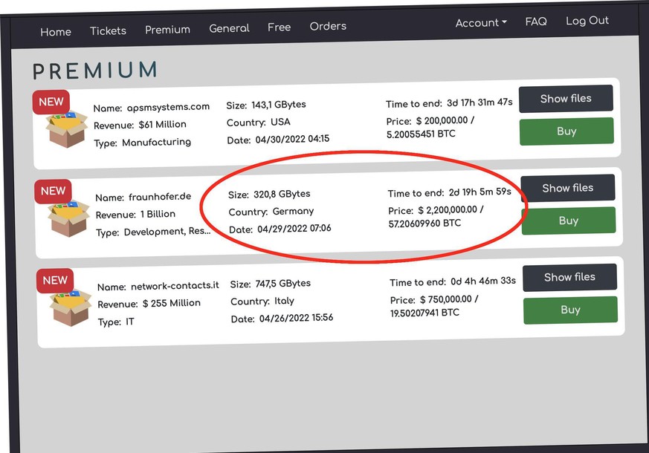Switch to the General nav item
This screenshot has height=453, width=649.
[x=229, y=28]
